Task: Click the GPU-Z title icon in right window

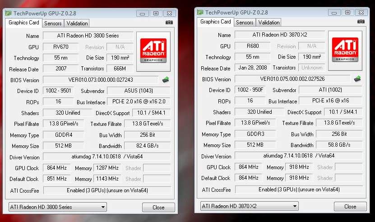Action: coord(200,12)
